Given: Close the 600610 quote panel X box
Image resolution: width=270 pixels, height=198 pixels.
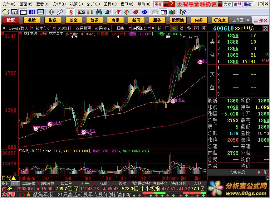Looking at the screenshot, I should pyautogui.click(x=265, y=29).
